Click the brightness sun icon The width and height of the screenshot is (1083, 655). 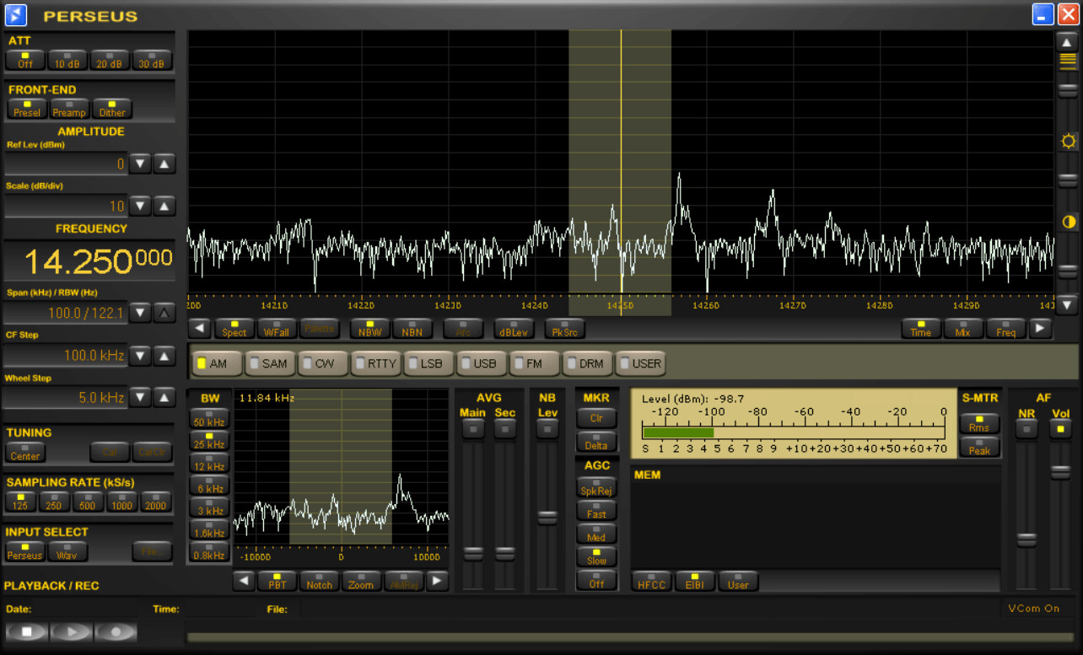click(1068, 141)
